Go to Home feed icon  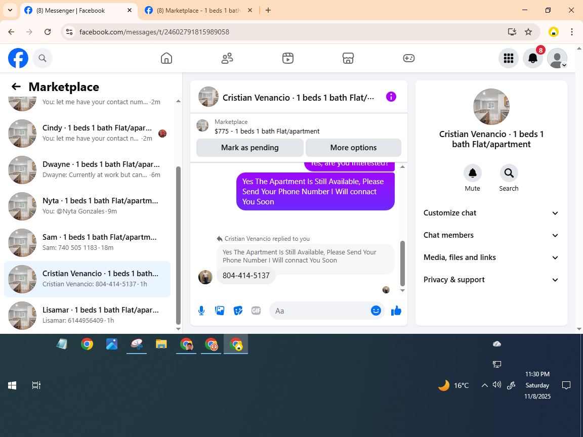[166, 58]
